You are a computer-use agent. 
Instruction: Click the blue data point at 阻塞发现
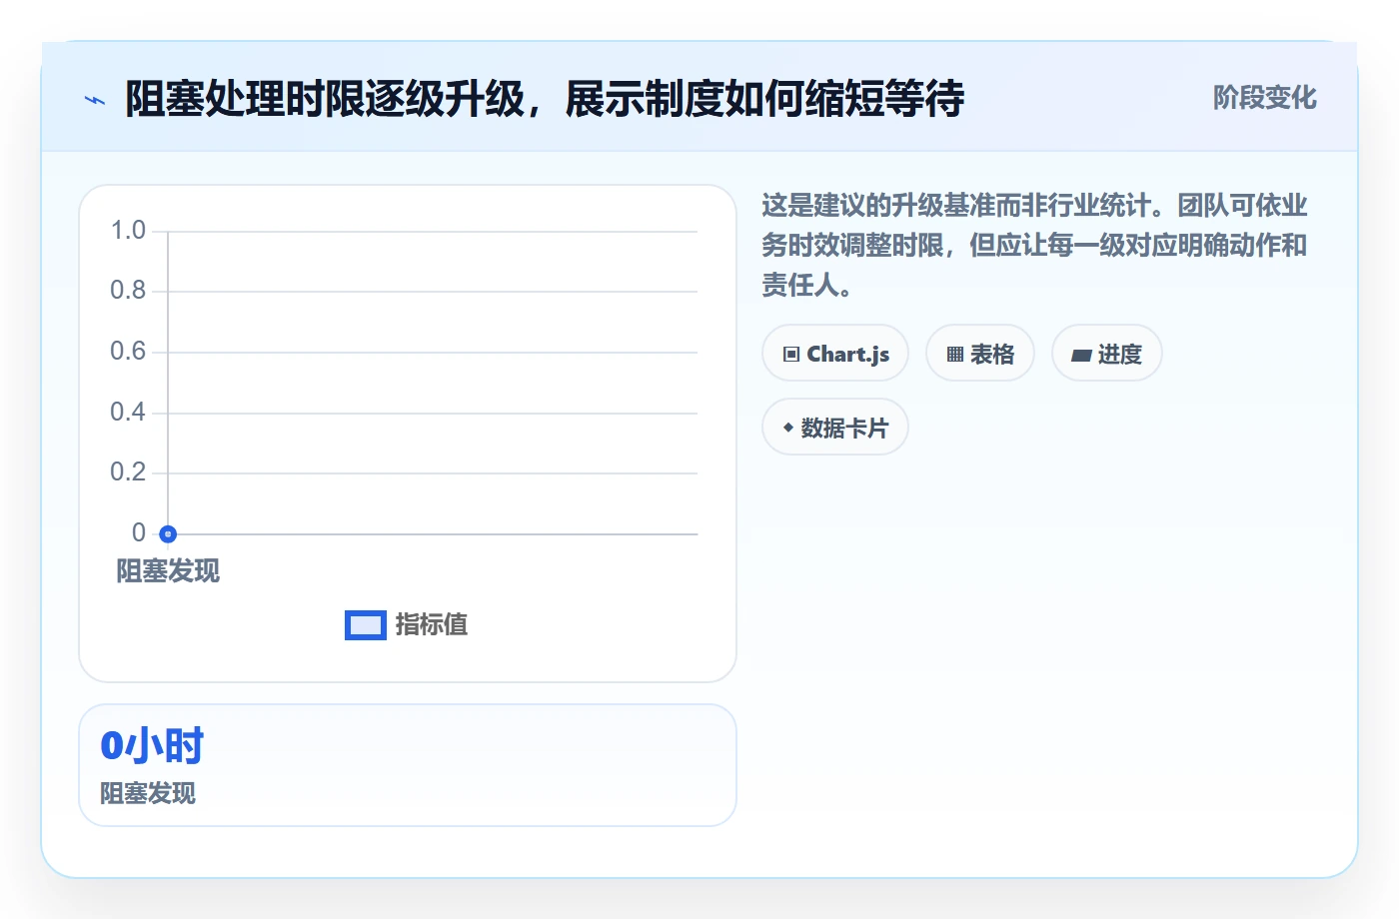[x=168, y=534]
